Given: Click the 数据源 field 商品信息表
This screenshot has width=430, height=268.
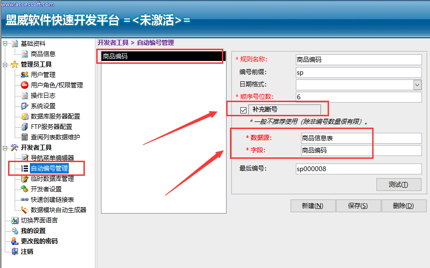Looking at the screenshot, I should point(361,138).
